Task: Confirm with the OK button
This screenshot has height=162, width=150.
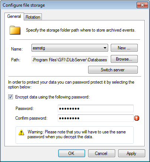Action: (x=71, y=153)
